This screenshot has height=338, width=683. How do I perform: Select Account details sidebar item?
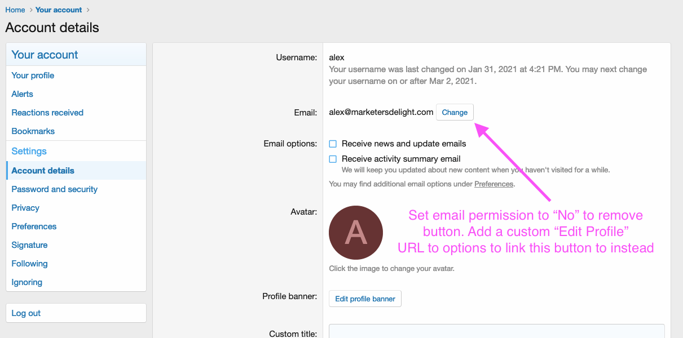coord(43,171)
